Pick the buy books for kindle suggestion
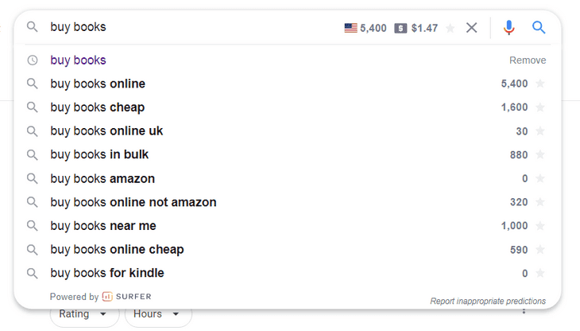The width and height of the screenshot is (580, 331). 107,273
